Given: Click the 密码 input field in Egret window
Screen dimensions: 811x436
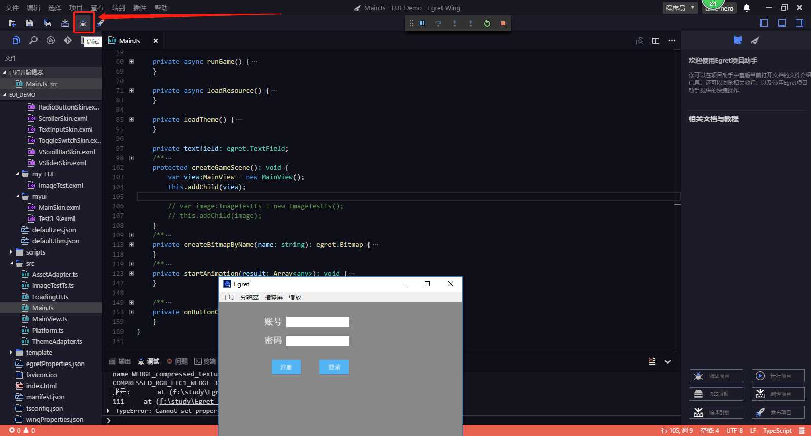Looking at the screenshot, I should click(x=318, y=341).
